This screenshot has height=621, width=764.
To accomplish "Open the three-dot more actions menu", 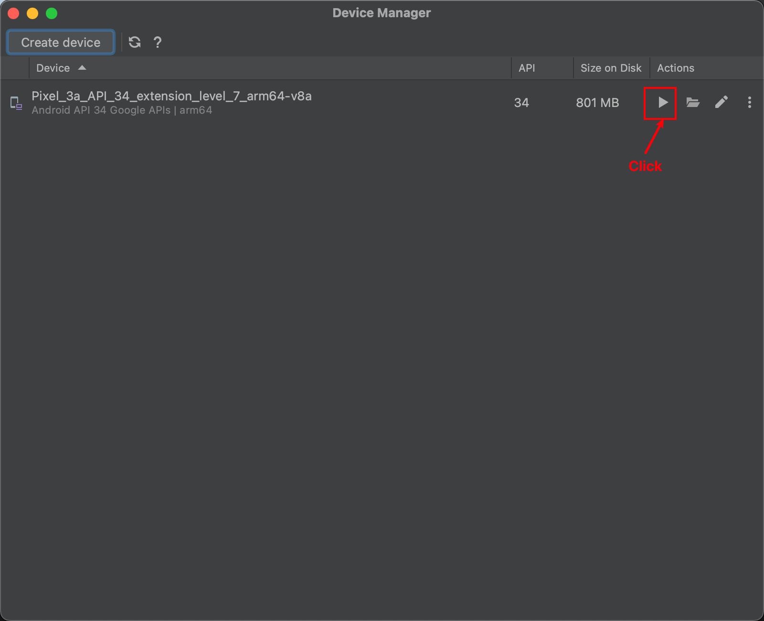I will coord(749,102).
